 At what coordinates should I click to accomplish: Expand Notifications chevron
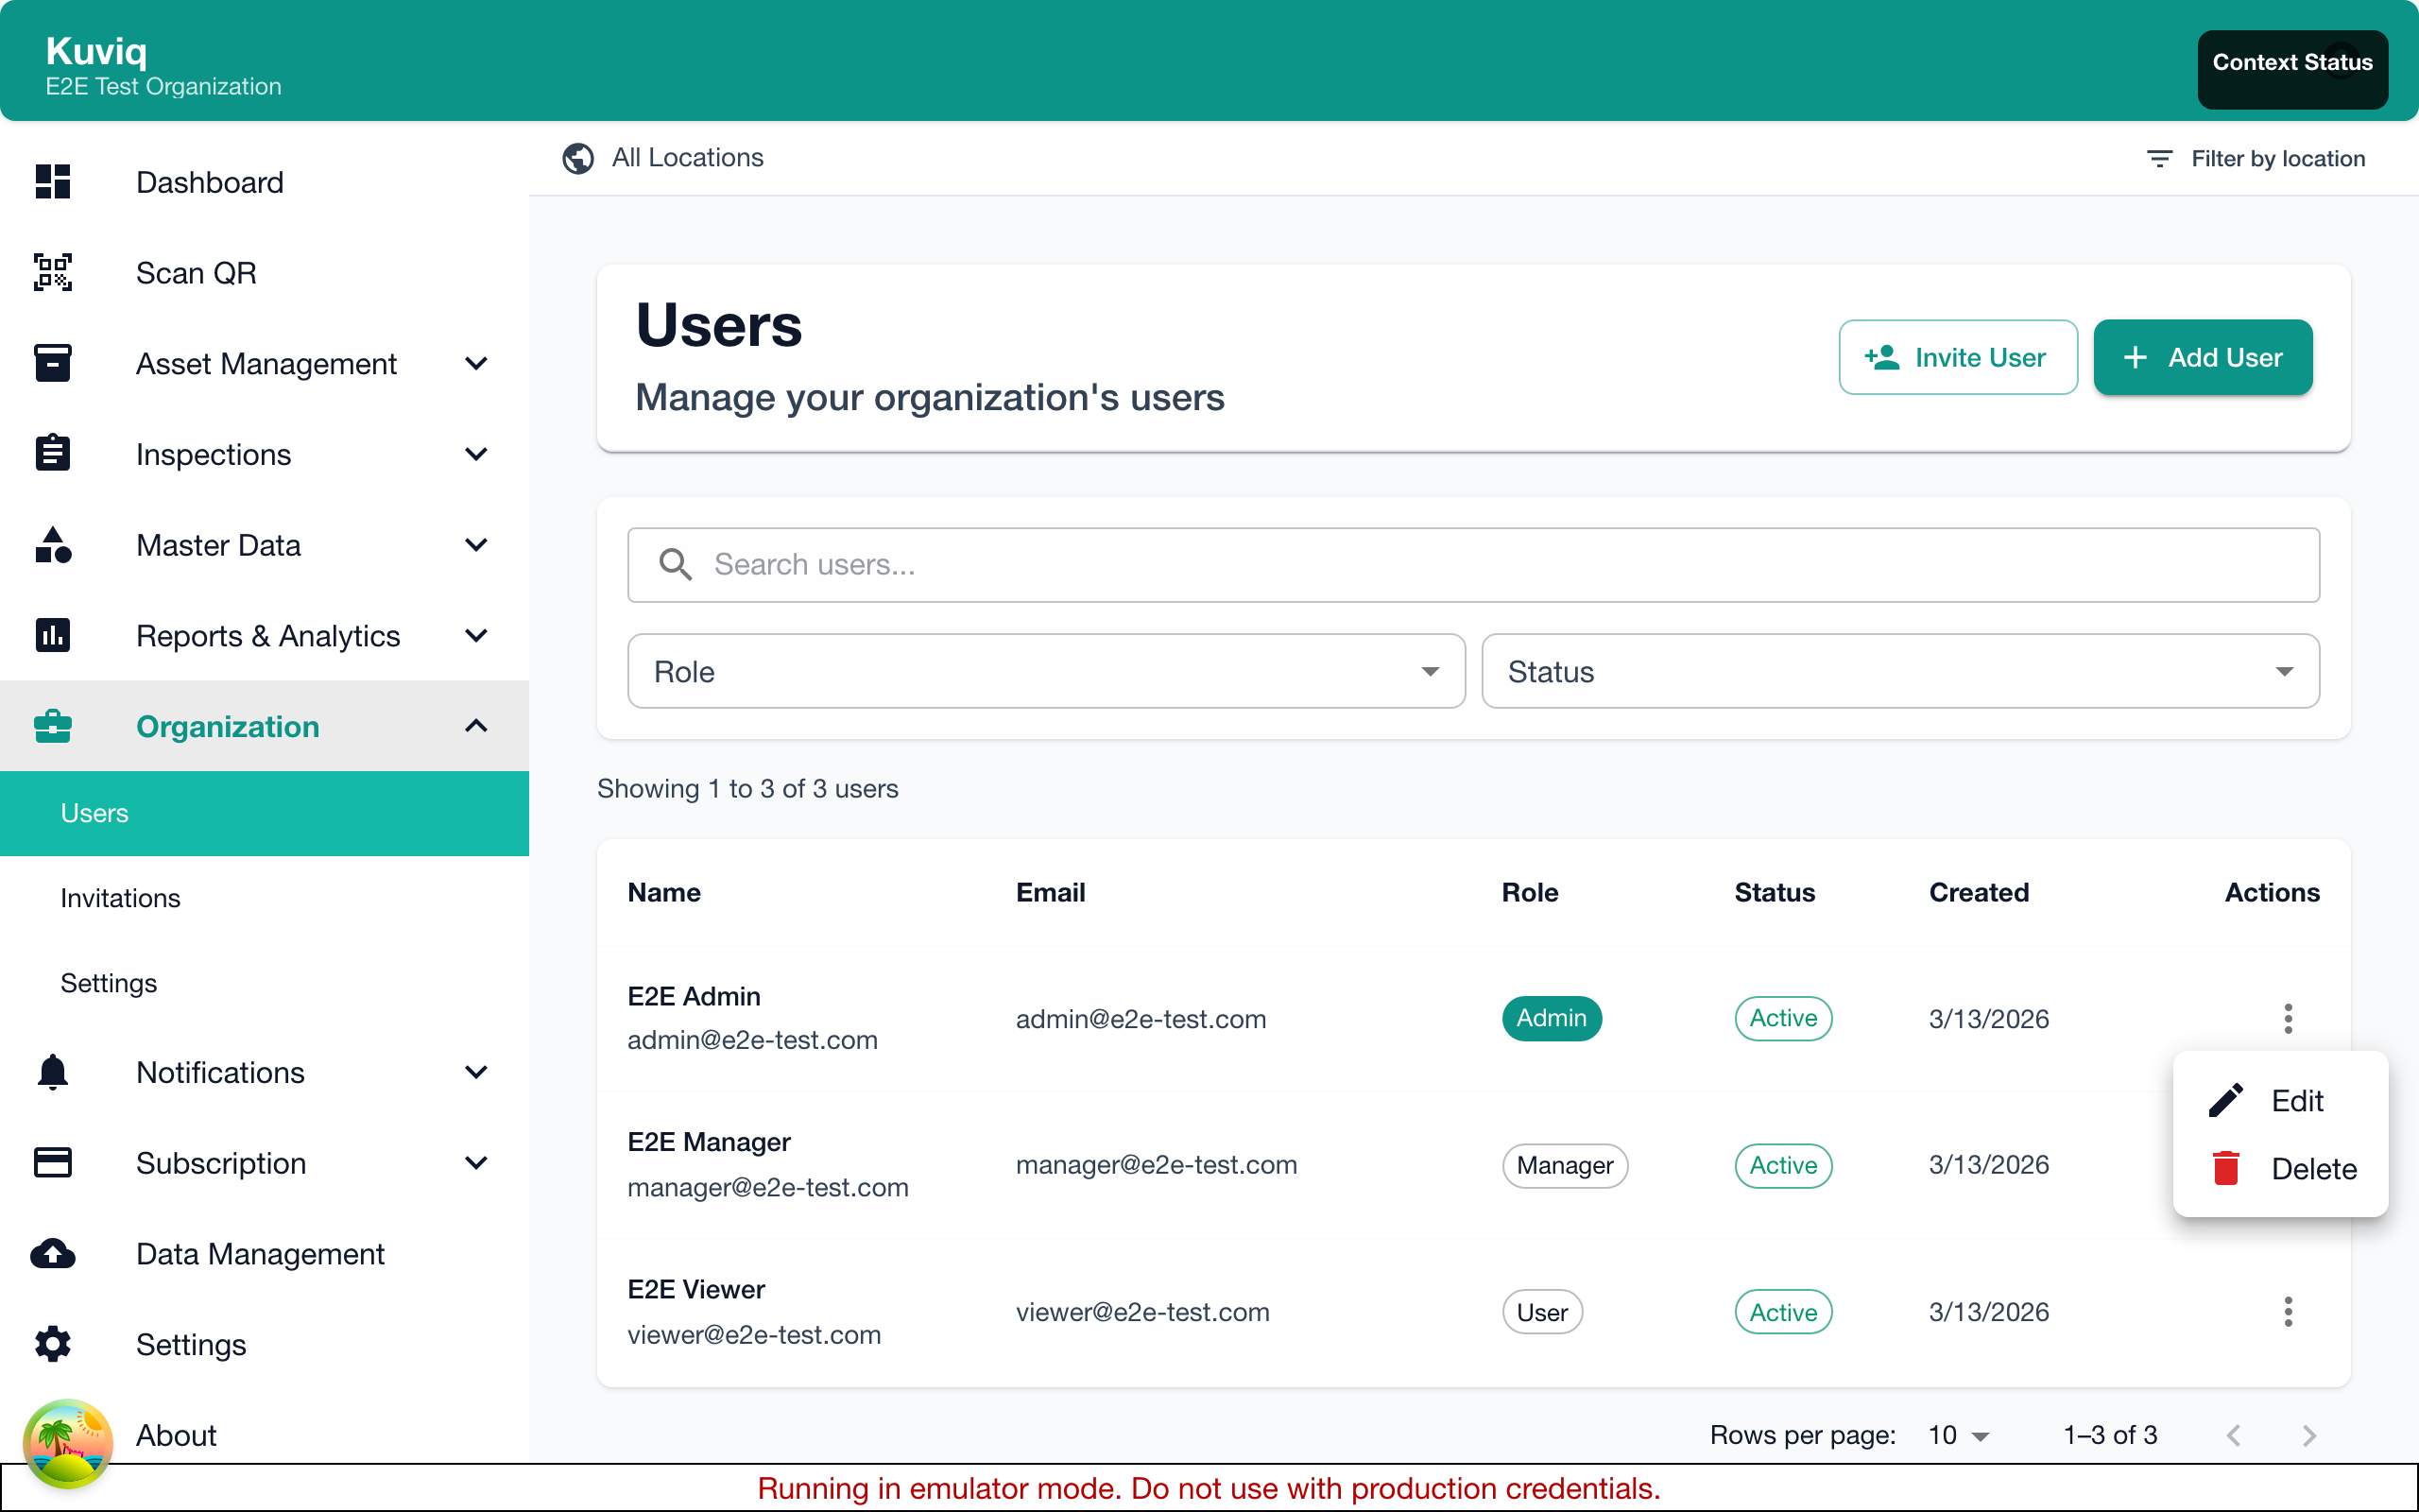point(477,1072)
